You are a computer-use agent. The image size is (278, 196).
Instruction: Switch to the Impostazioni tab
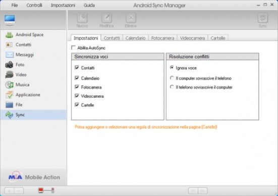86,38
